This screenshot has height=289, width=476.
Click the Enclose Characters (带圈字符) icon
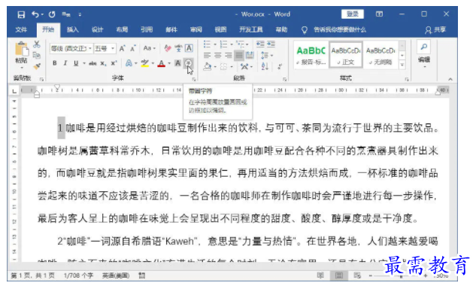point(189,63)
